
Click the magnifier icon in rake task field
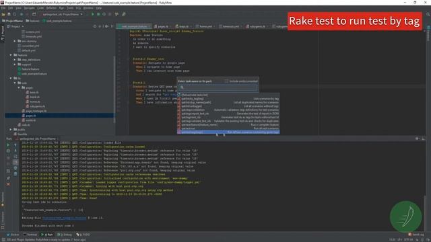(x=182, y=87)
